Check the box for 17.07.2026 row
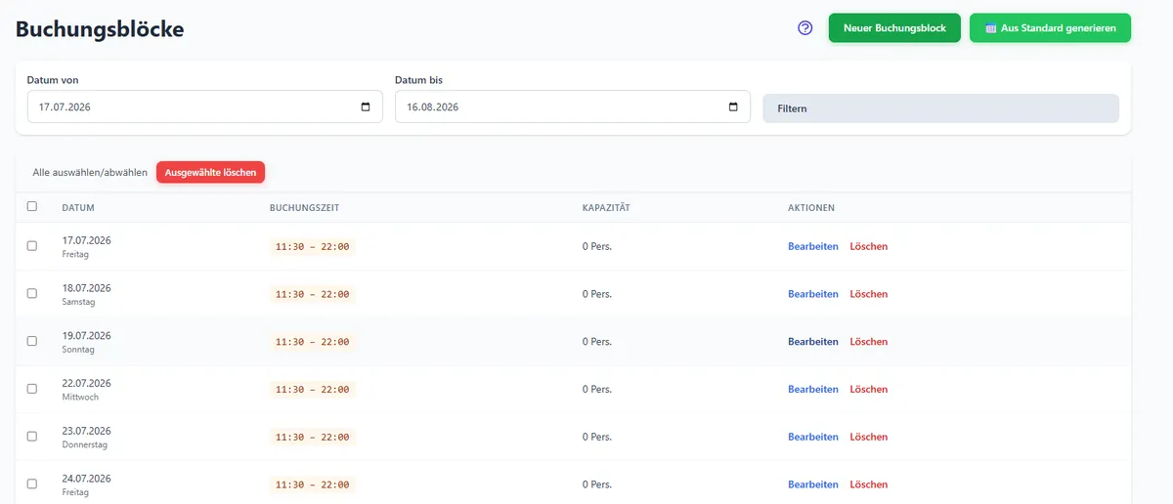This screenshot has width=1173, height=504. (x=32, y=246)
